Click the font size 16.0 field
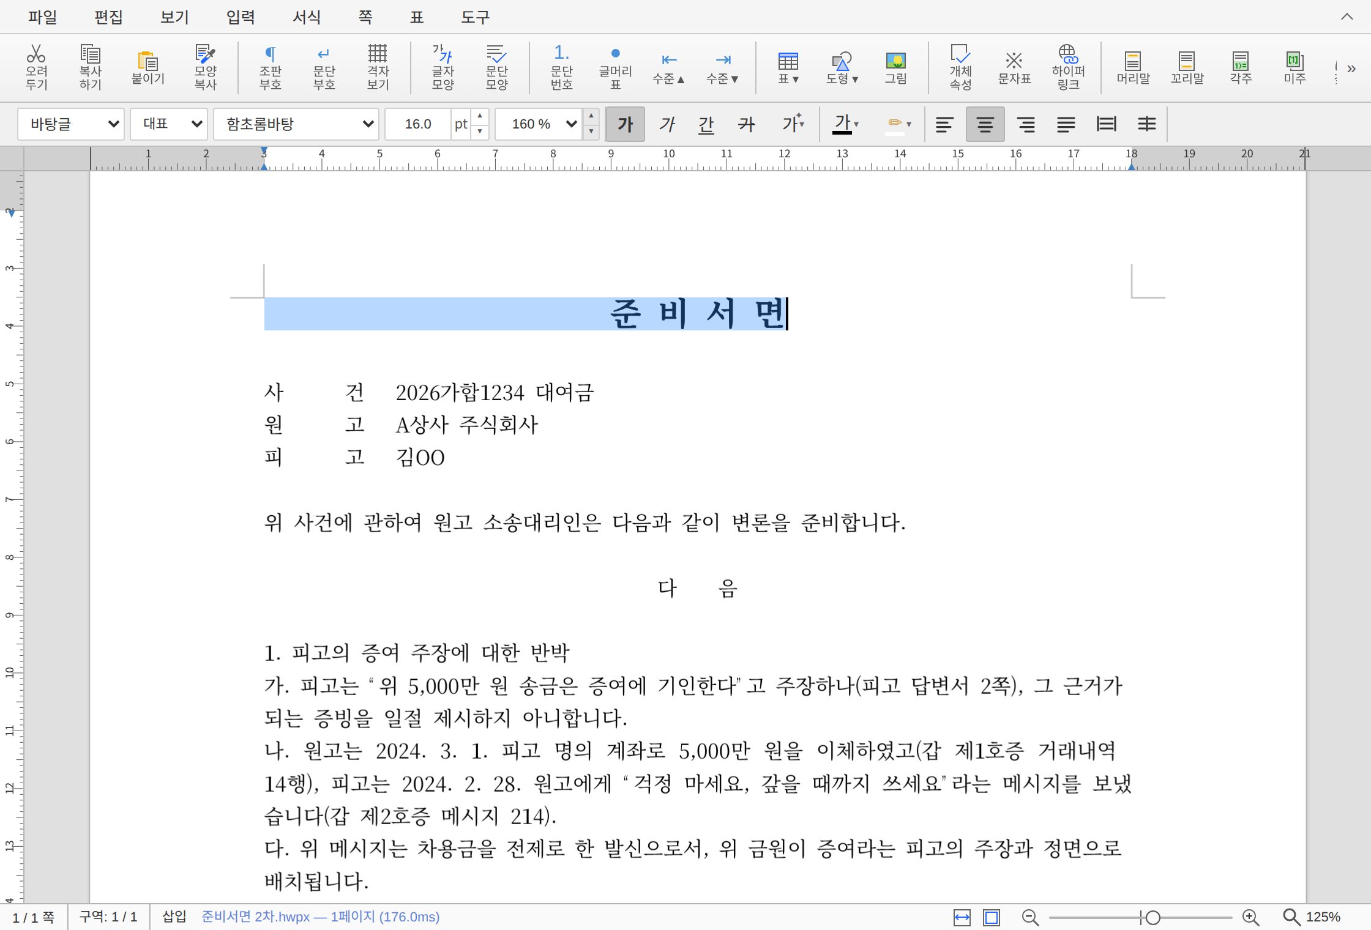 click(x=418, y=124)
